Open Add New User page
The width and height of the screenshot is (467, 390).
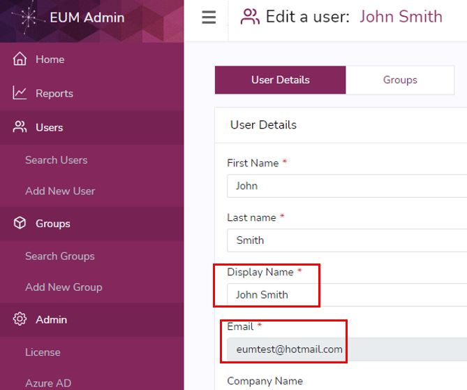coord(60,191)
